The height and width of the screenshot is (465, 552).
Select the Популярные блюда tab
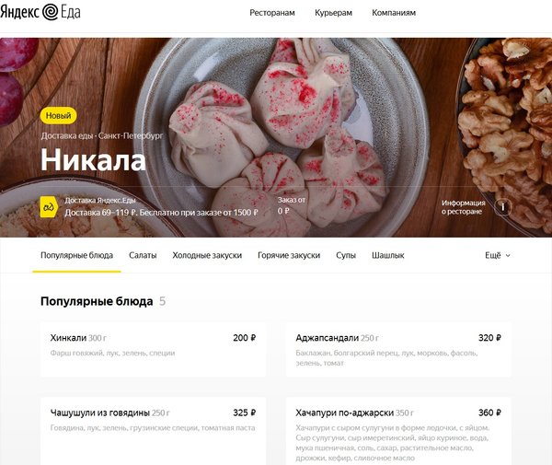76,255
